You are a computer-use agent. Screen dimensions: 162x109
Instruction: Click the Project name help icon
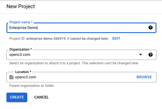click(151, 27)
